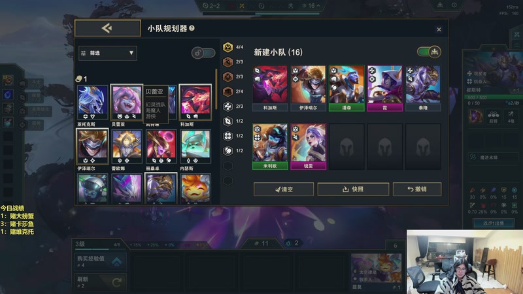Open the 筛选 filter dropdown
The height and width of the screenshot is (294, 523).
click(107, 53)
